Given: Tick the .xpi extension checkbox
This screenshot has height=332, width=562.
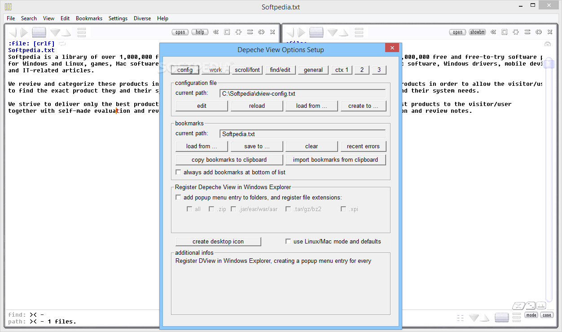Looking at the screenshot, I should point(343,209).
